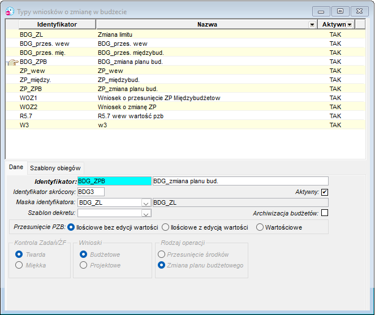Click the pointing hand row marker beside BDG_ZPB
Screen dimensions: 375x315
click(12, 62)
